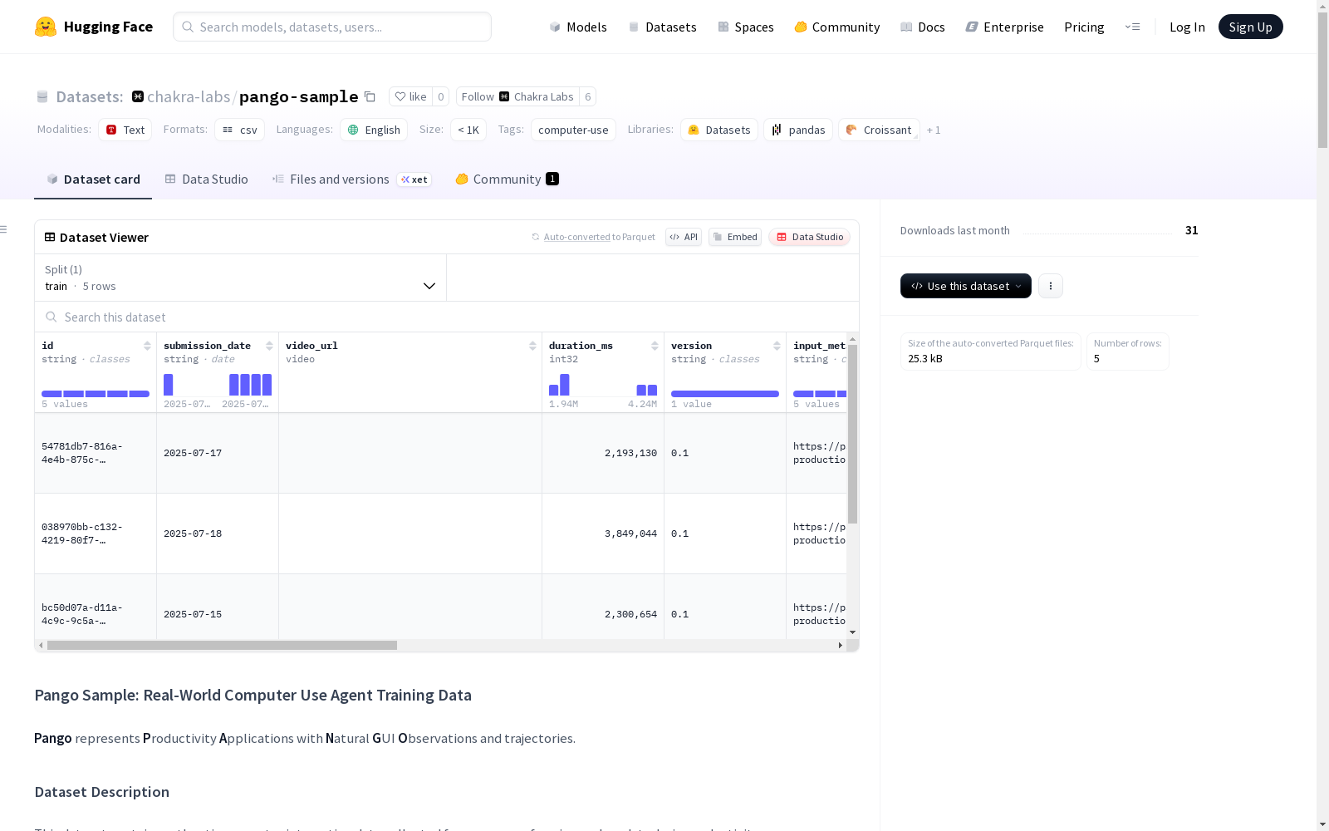The width and height of the screenshot is (1329, 831).
Task: Click the < 1K size tag
Action: point(468,130)
